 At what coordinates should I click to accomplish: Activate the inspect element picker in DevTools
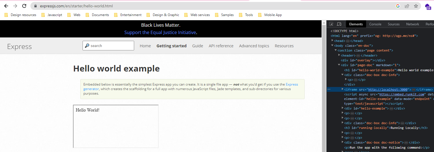331,24
